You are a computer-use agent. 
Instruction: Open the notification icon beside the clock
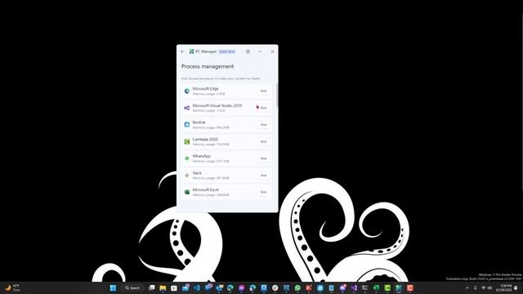[516, 288]
